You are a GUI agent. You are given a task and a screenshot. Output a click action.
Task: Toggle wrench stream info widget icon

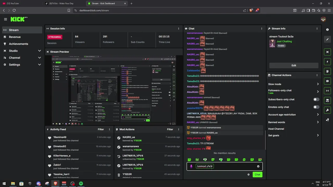328,110
